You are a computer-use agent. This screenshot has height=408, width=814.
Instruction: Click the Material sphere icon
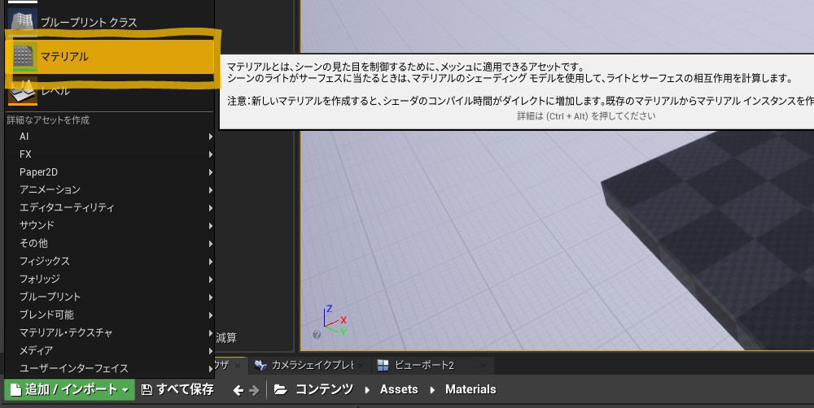click(23, 56)
